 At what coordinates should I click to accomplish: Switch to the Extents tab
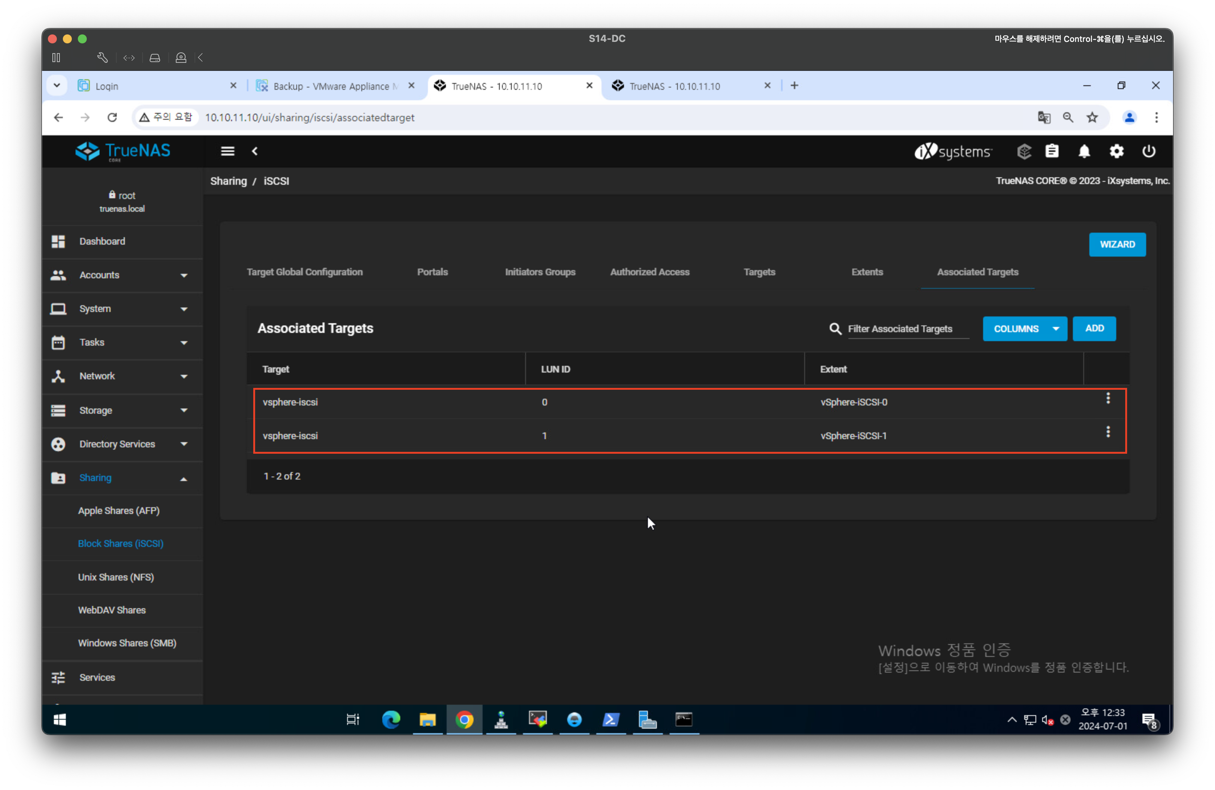pyautogui.click(x=867, y=272)
